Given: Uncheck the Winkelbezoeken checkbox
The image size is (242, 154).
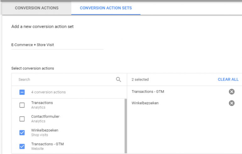Looking at the screenshot, I should coord(22,133).
